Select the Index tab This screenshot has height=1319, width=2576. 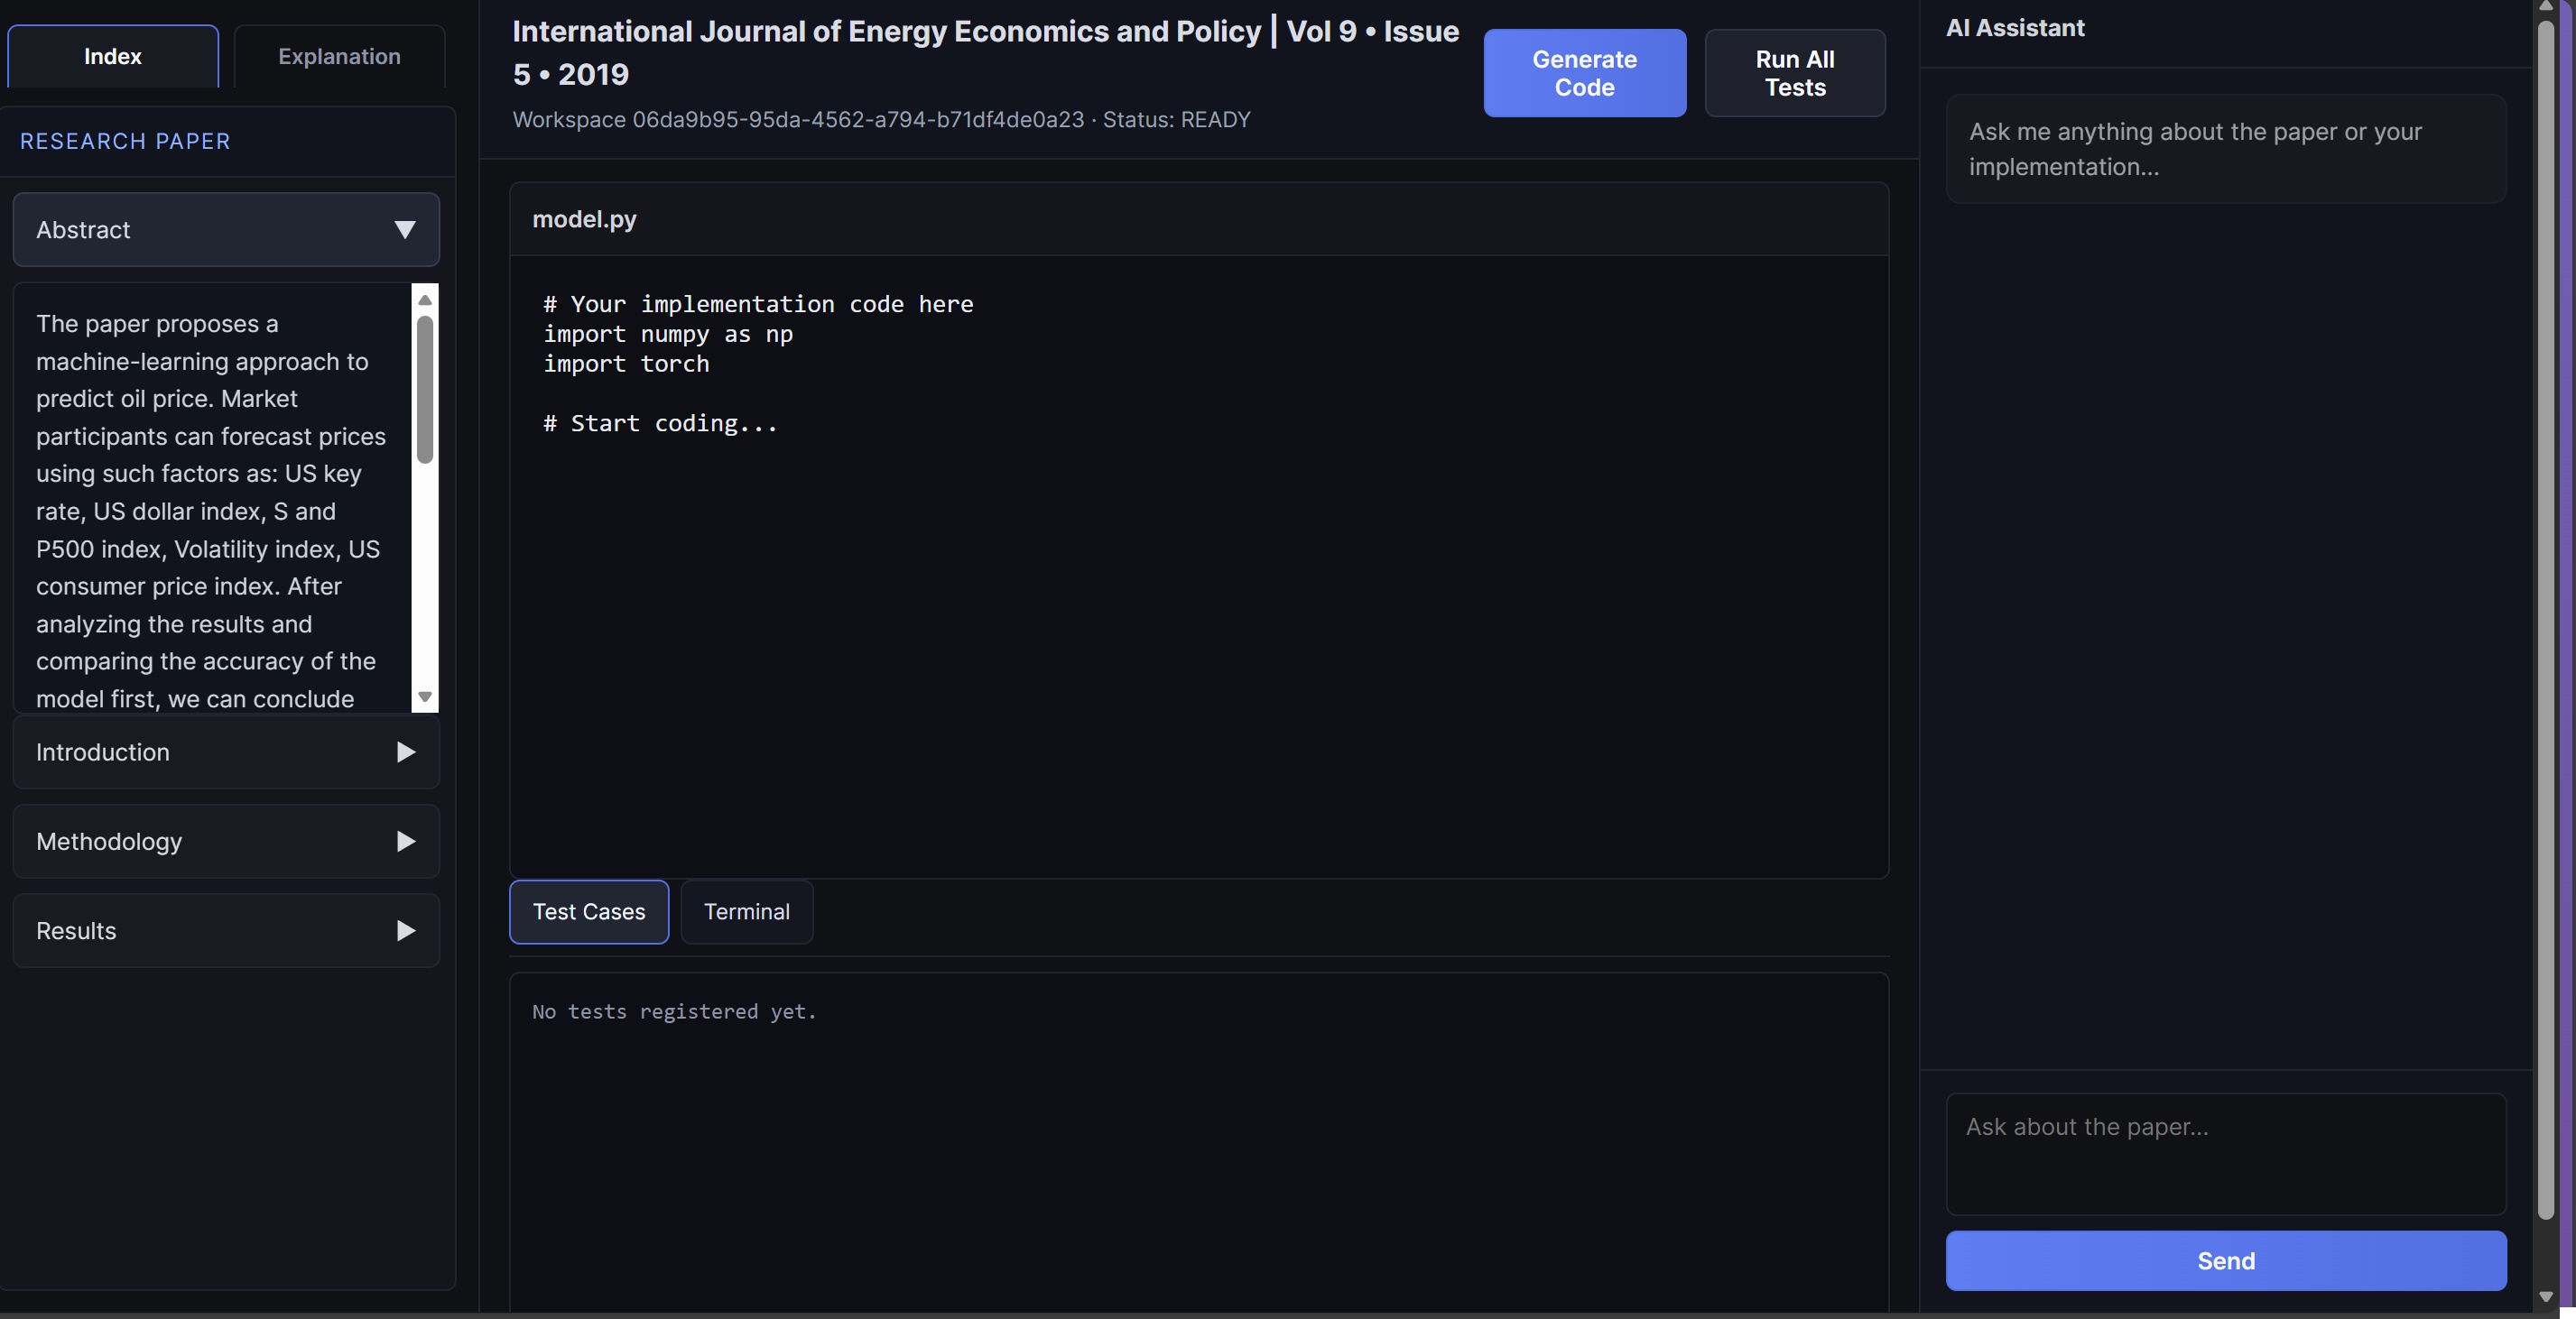click(113, 57)
